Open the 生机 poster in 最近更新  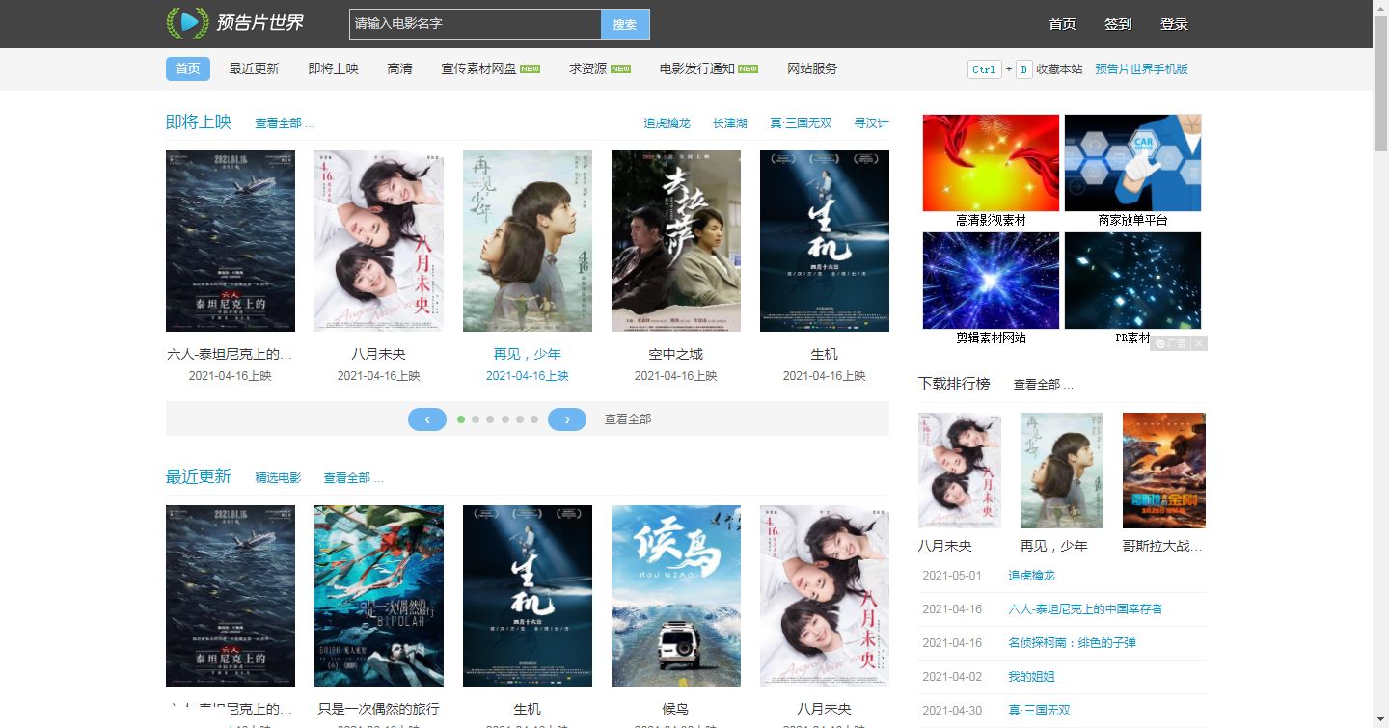coord(528,596)
